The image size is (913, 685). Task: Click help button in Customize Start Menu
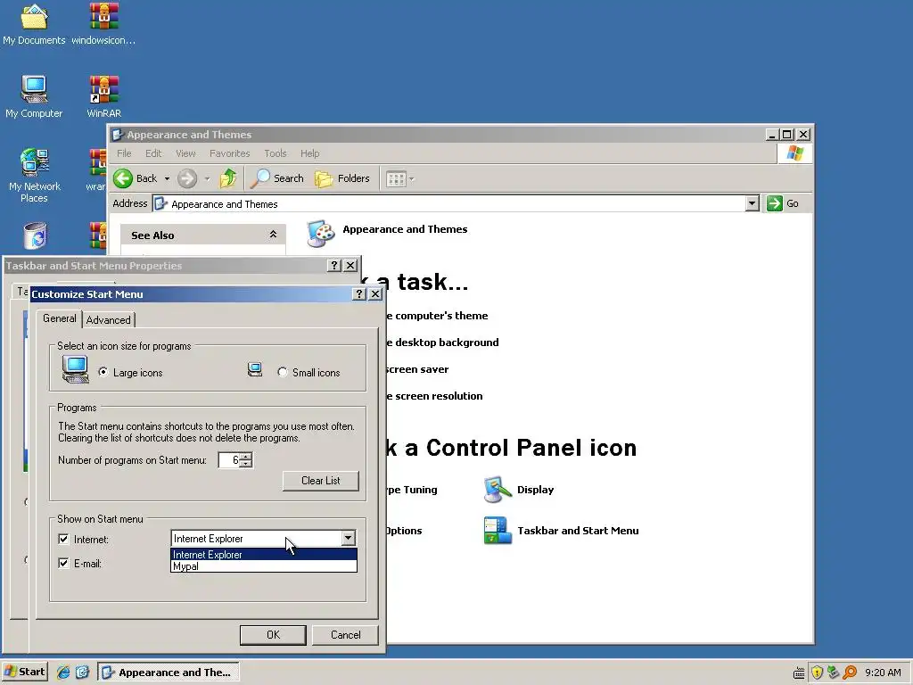point(359,294)
